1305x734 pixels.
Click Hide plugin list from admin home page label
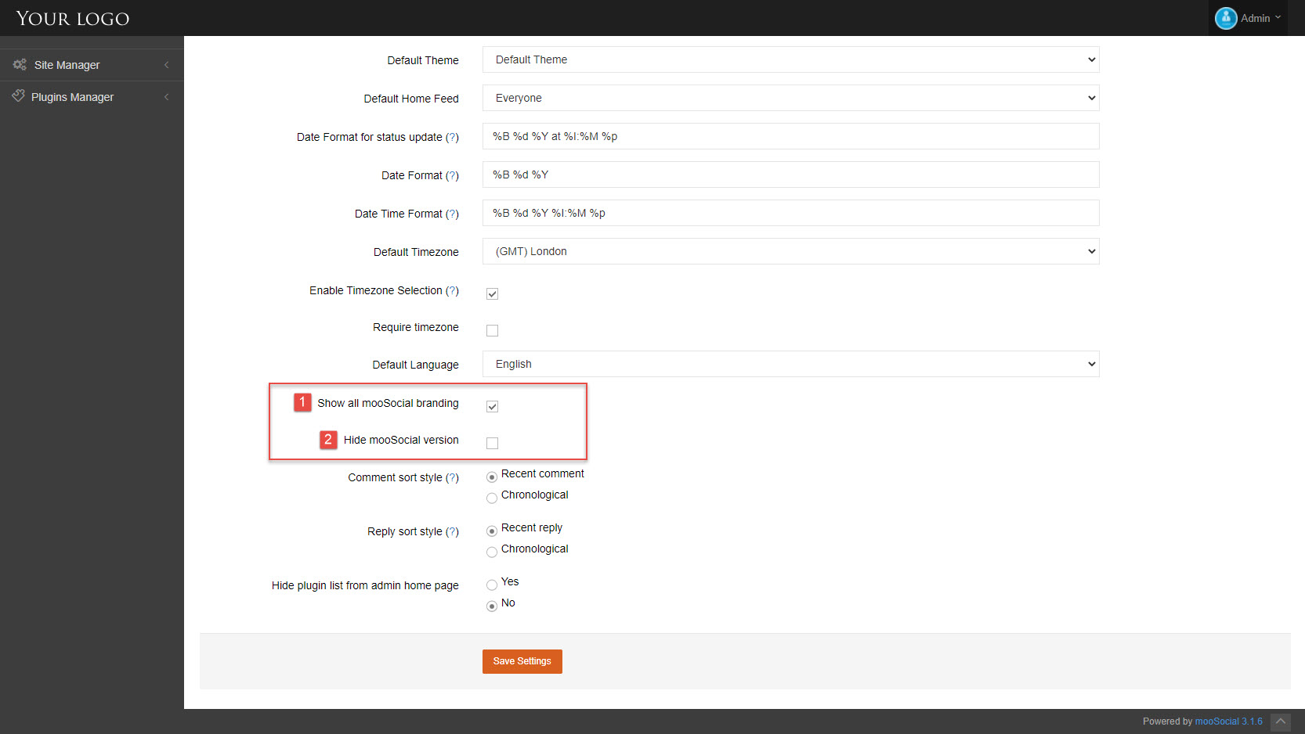(x=365, y=585)
